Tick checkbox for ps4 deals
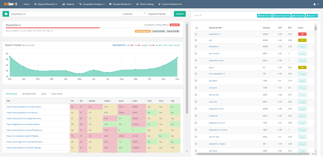Viewport: 323px width, 157px height. (196, 81)
